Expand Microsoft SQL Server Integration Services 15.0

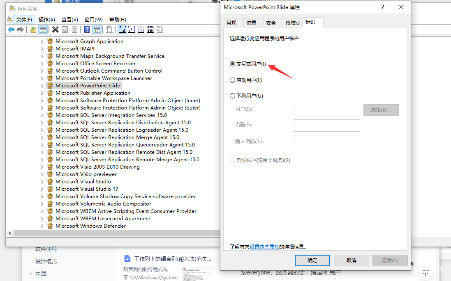click(x=42, y=115)
